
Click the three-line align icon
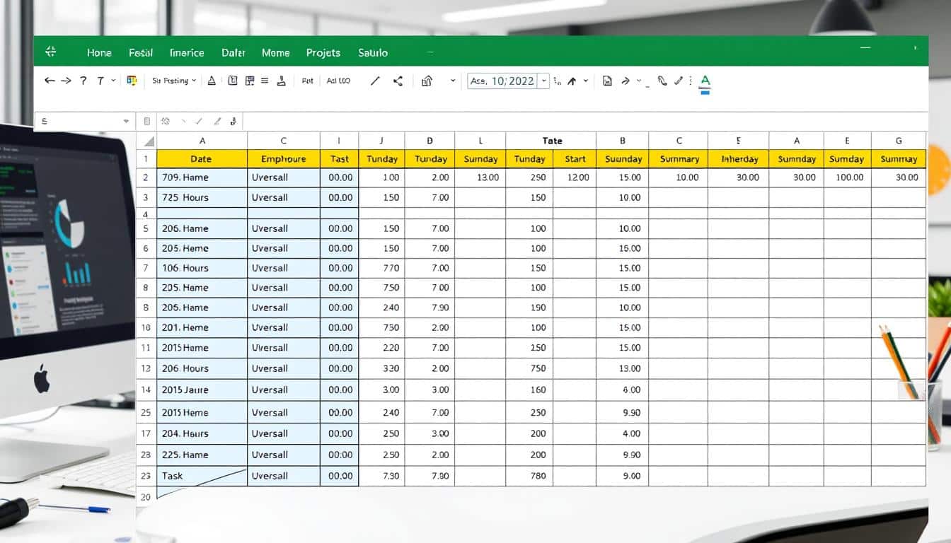pyautogui.click(x=265, y=81)
